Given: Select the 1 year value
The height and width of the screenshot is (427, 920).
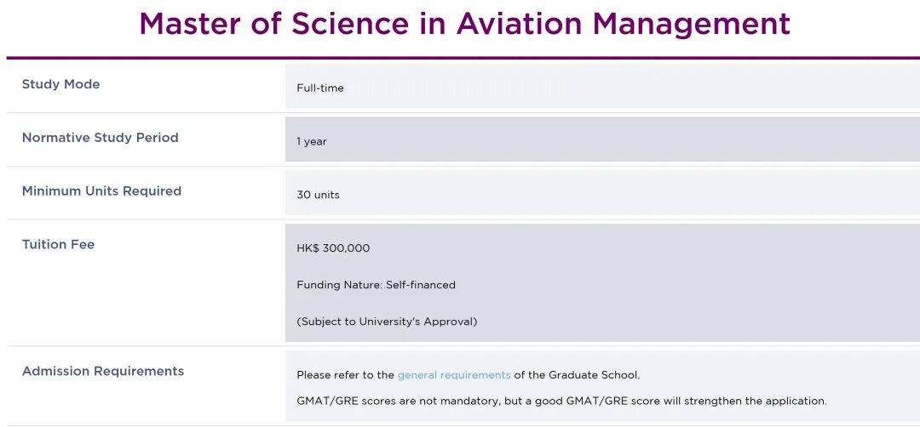Looking at the screenshot, I should [312, 141].
